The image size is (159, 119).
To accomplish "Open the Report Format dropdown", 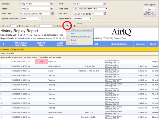I will point(82,19).
